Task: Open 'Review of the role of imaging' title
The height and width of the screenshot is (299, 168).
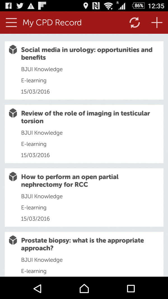Action: (x=85, y=117)
